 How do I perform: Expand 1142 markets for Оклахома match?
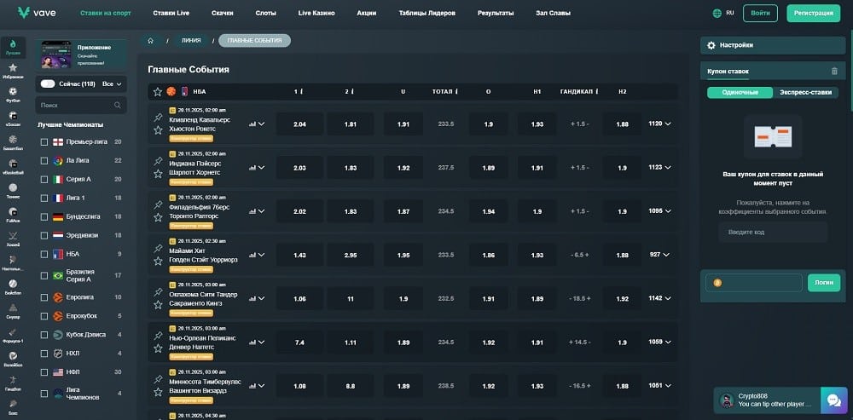[659, 298]
